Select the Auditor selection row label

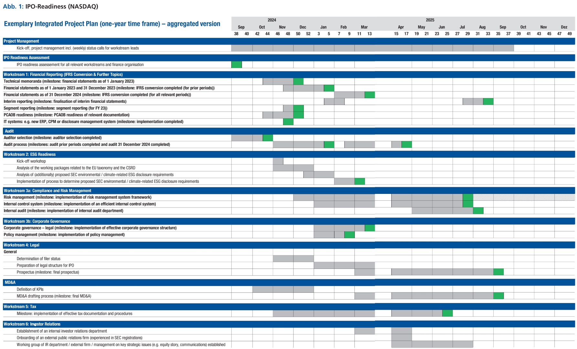click(53, 138)
